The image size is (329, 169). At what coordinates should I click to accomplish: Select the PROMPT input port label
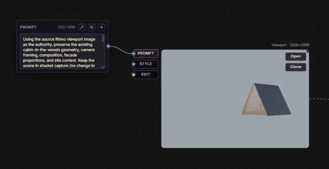tap(146, 54)
